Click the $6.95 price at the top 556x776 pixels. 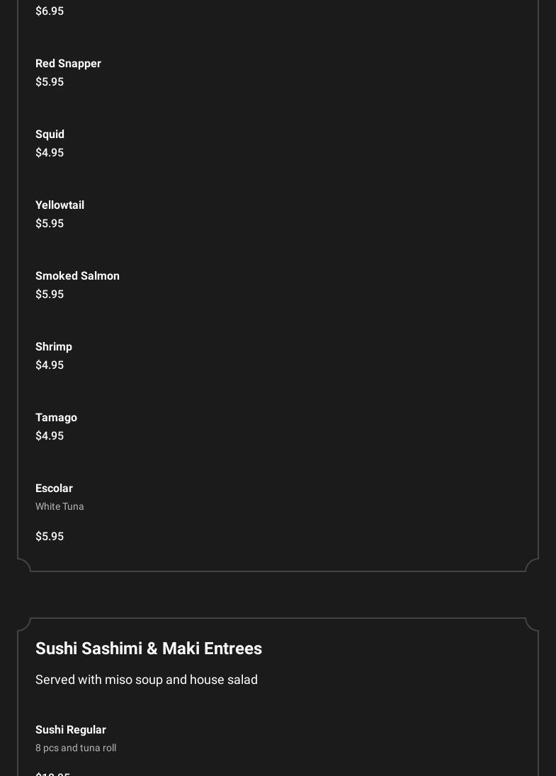[50, 11]
